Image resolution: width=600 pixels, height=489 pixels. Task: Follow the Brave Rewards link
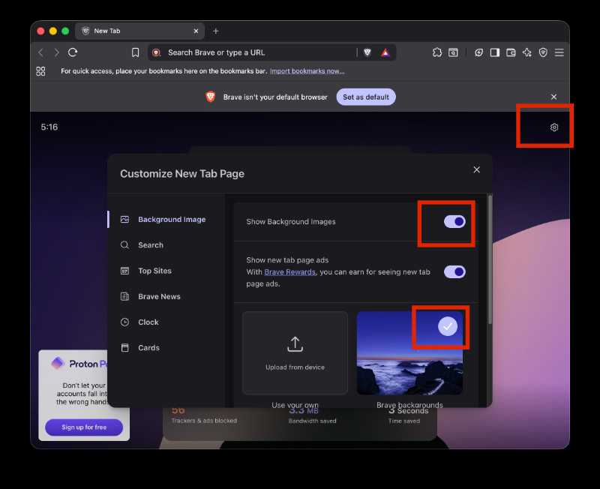click(289, 272)
